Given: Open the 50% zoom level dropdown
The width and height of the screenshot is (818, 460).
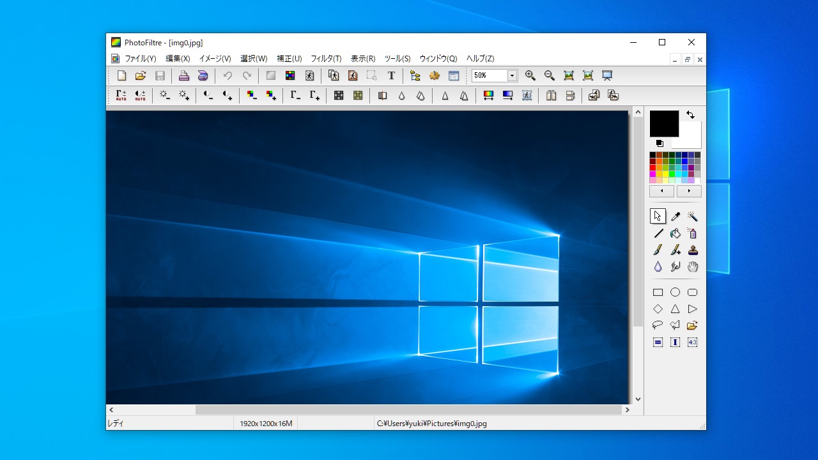Looking at the screenshot, I should pos(512,75).
